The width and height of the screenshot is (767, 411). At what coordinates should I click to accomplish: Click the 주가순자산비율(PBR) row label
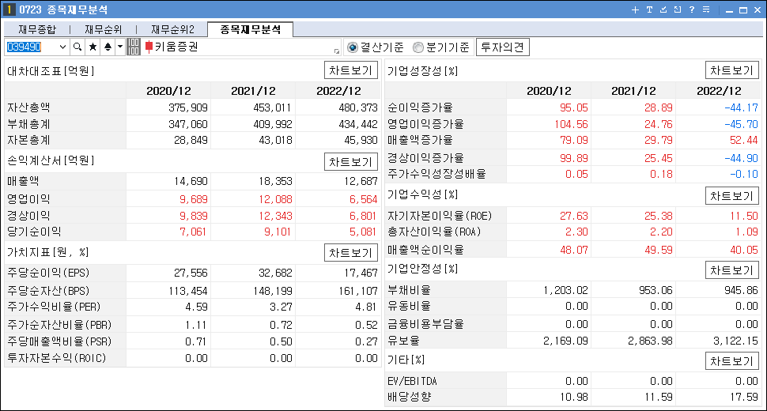[59, 325]
